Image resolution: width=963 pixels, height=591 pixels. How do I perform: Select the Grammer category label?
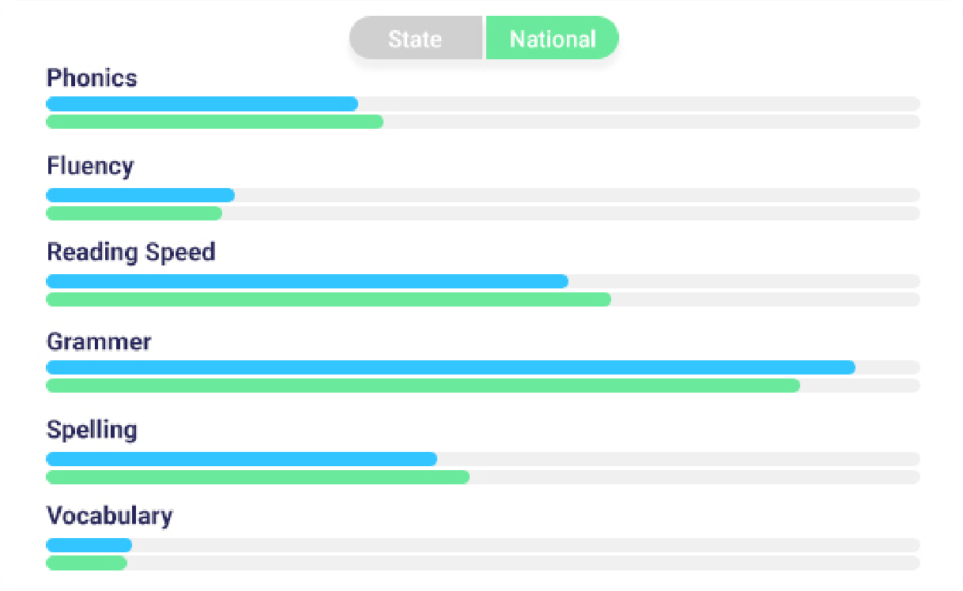pos(99,342)
